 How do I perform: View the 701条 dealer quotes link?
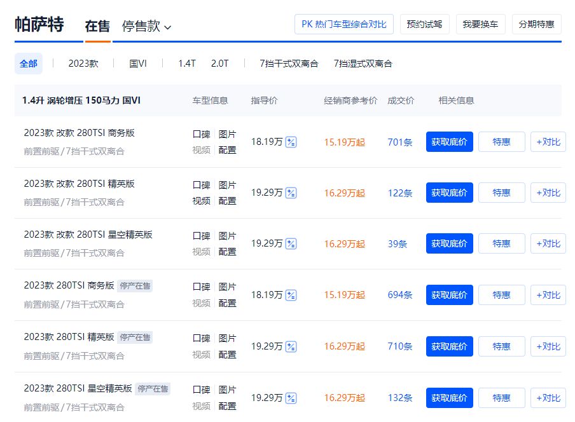point(399,142)
